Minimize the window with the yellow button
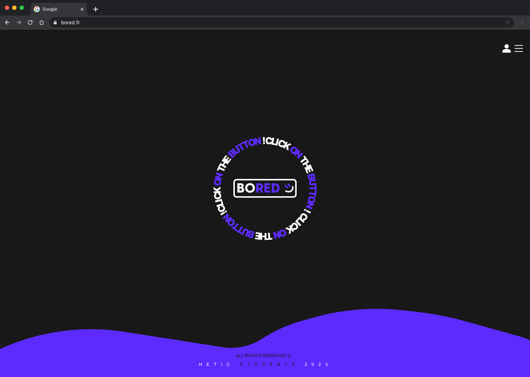 coord(14,8)
